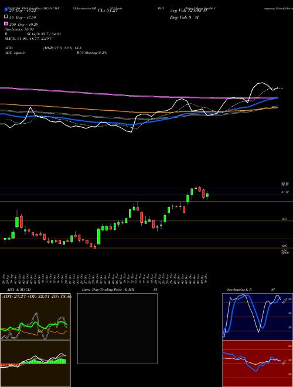The image size is (293, 387).
Task: Click the 'Stochastics & R' panel title
Action: click(239, 290)
